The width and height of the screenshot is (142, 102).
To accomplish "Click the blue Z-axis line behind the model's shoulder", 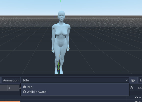I will (55, 20).
